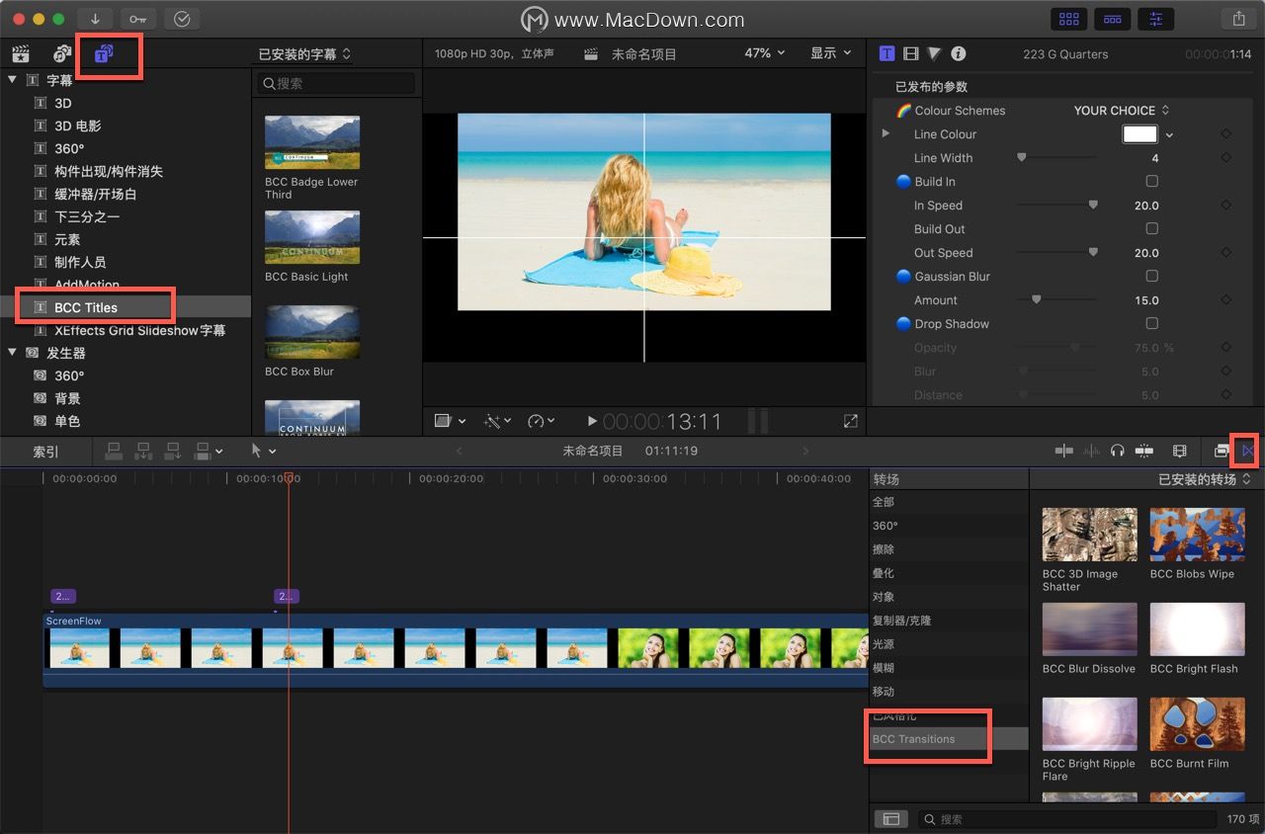Collapse the 发生器 generators tree group
This screenshot has height=834, width=1265.
(13, 353)
